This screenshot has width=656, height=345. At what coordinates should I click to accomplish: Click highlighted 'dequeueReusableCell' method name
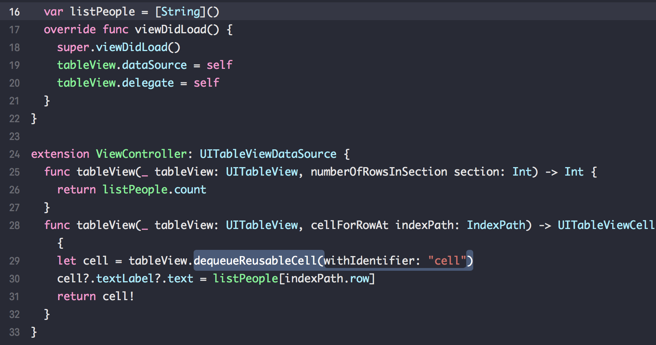point(255,261)
